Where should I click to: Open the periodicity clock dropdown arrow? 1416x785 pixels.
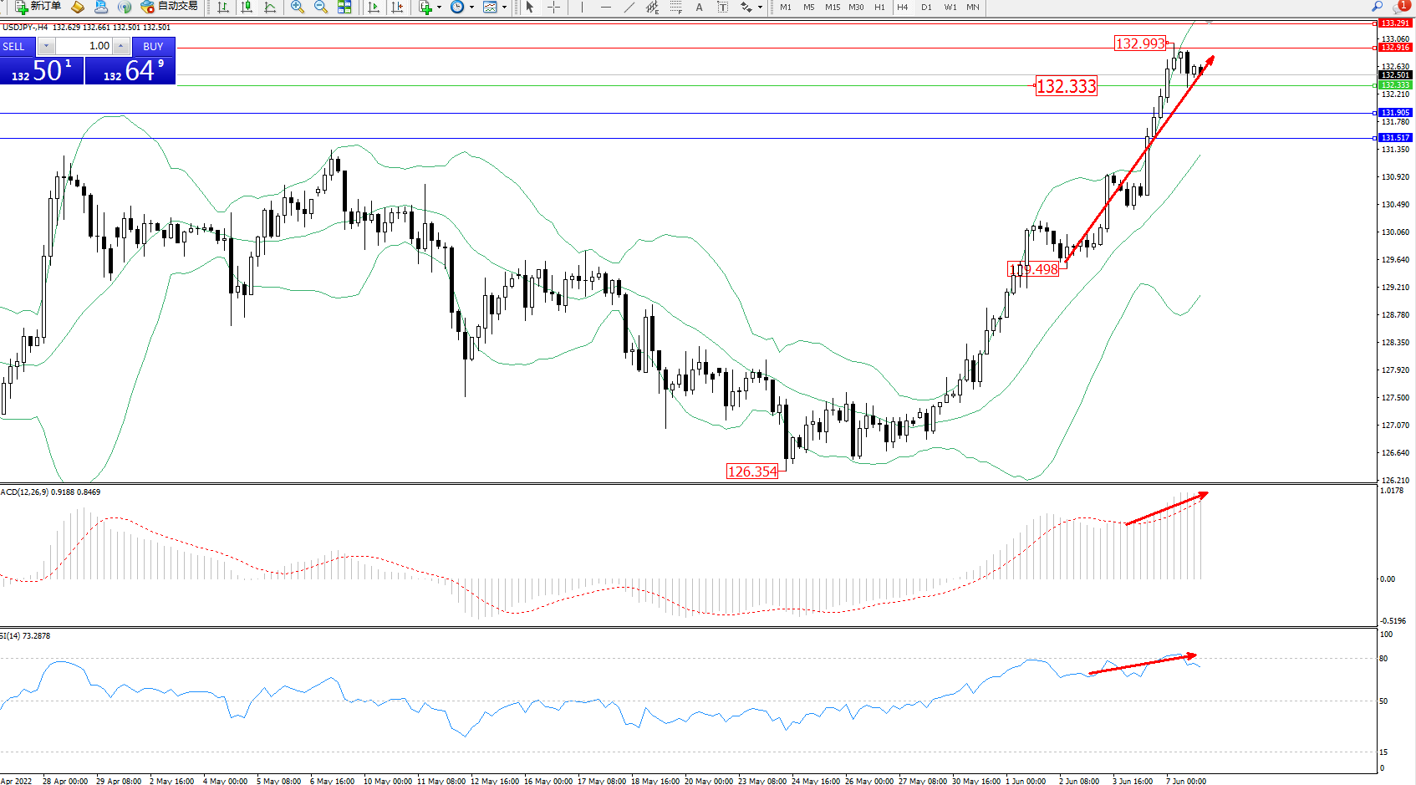471,7
